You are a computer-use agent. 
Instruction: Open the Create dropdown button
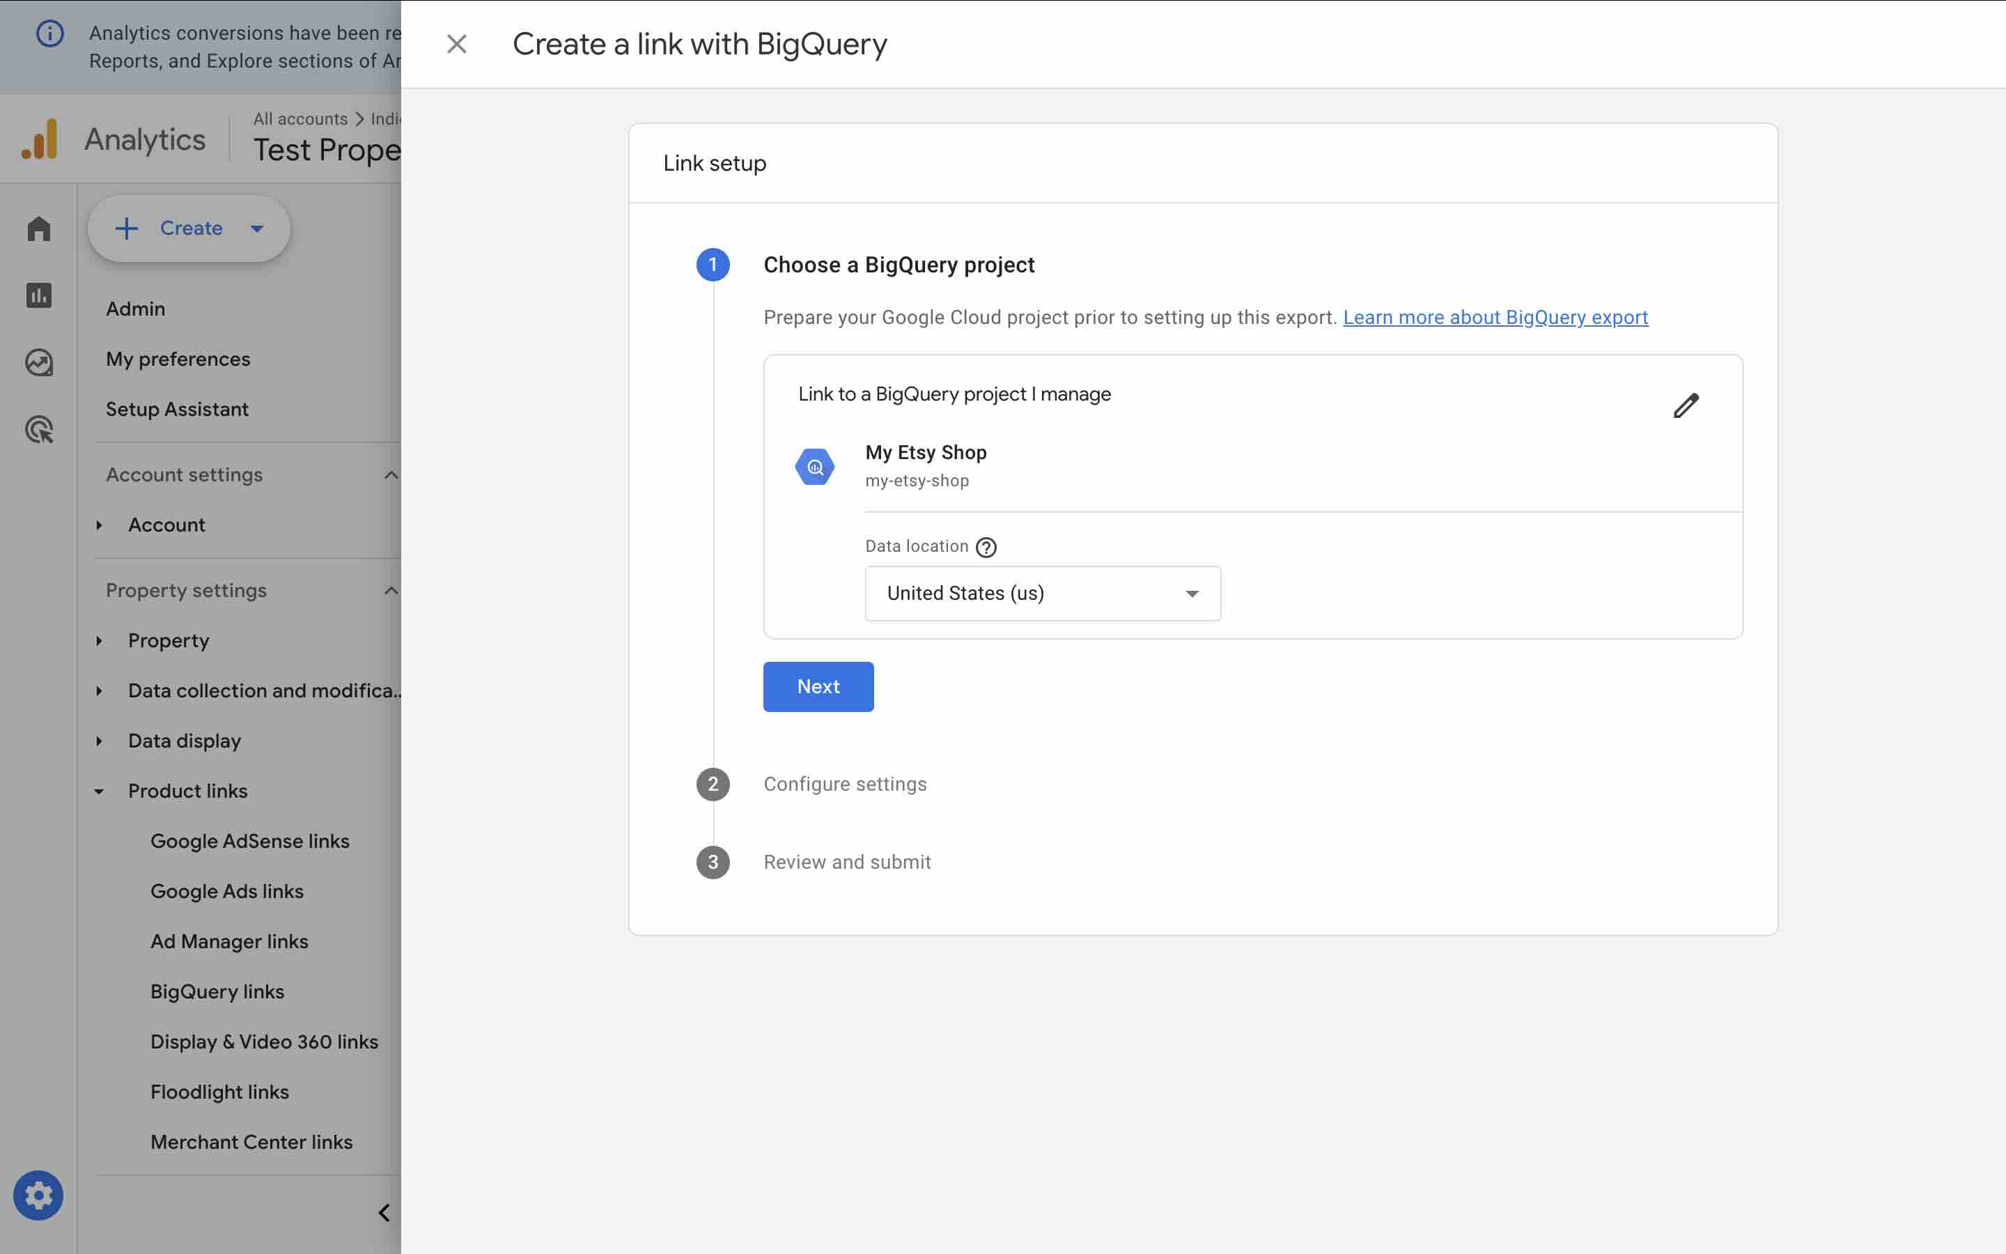189,228
